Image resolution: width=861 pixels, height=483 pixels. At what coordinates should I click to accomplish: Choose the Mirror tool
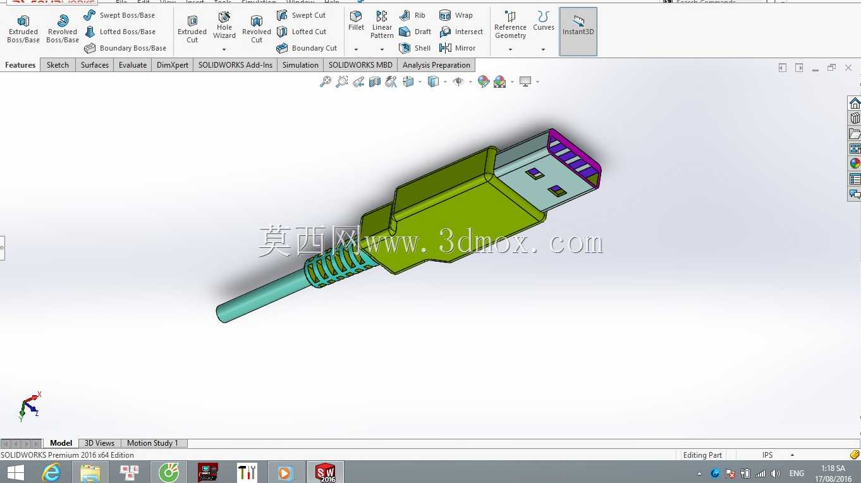tap(457, 48)
